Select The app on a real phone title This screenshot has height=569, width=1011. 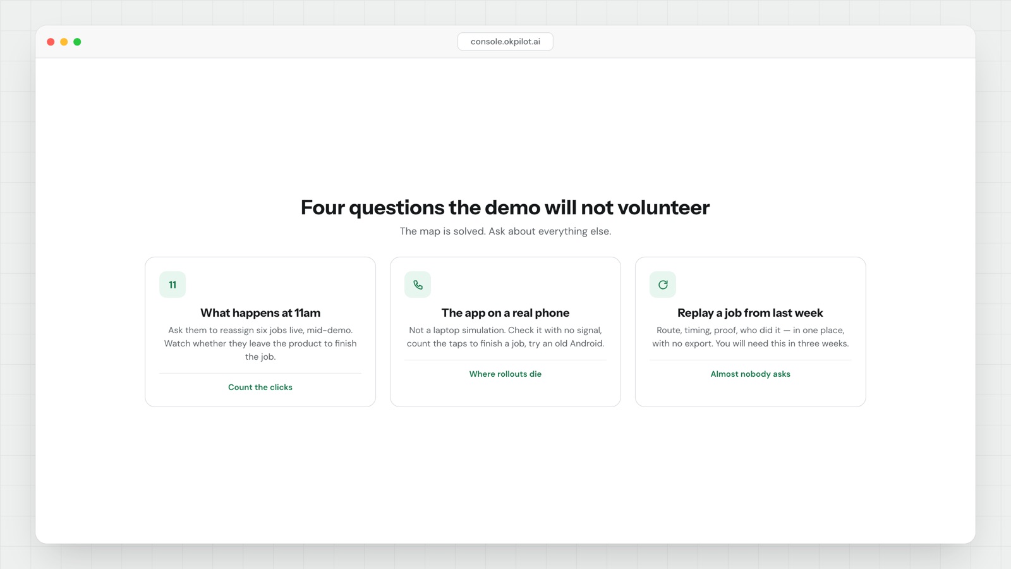click(505, 313)
